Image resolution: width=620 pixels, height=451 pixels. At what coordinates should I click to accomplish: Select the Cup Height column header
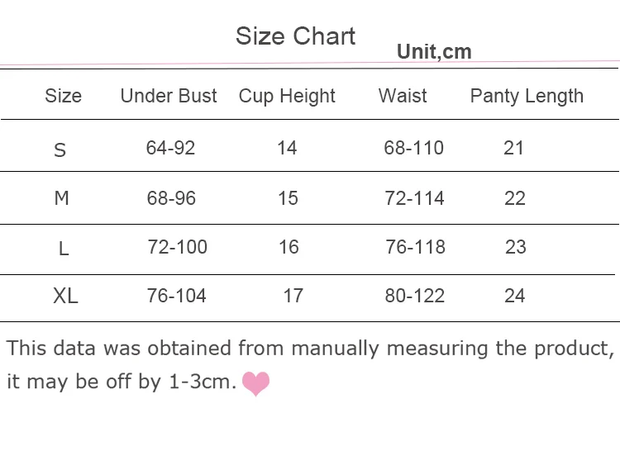coord(287,97)
